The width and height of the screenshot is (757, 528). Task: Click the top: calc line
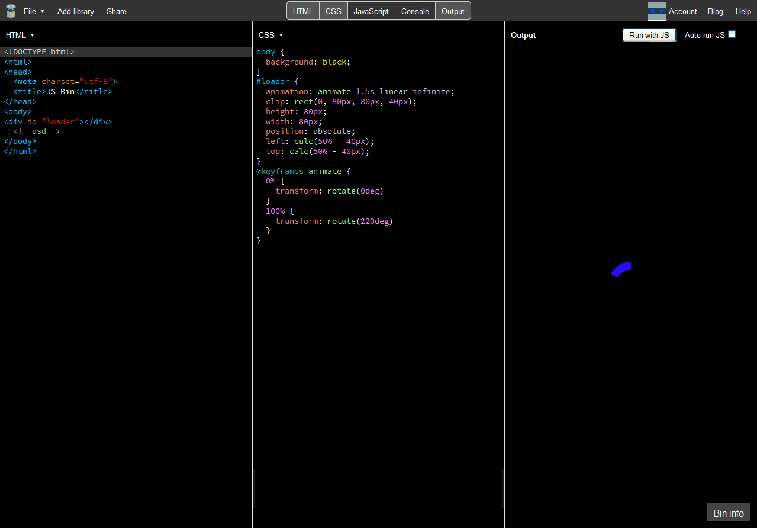tap(318, 152)
